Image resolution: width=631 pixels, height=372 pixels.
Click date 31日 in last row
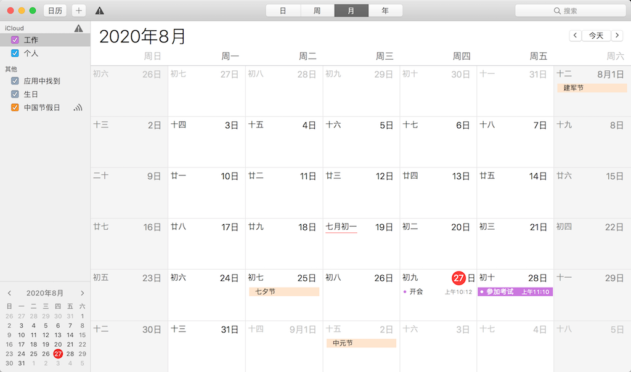coord(230,330)
